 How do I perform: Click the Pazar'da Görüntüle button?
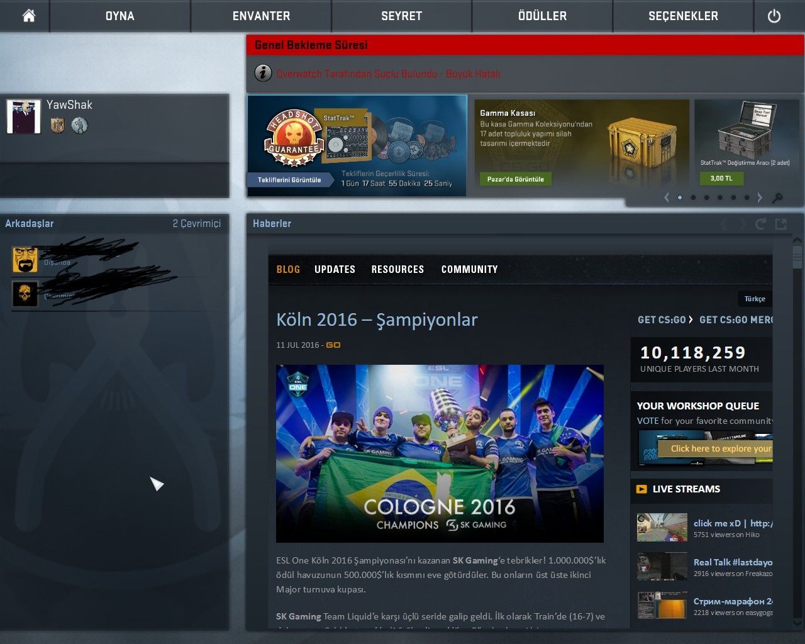click(516, 179)
